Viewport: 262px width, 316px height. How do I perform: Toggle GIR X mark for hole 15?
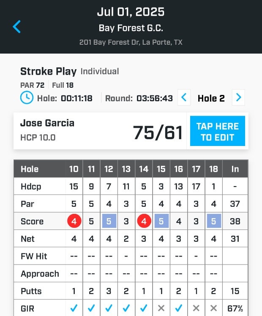[161, 308]
